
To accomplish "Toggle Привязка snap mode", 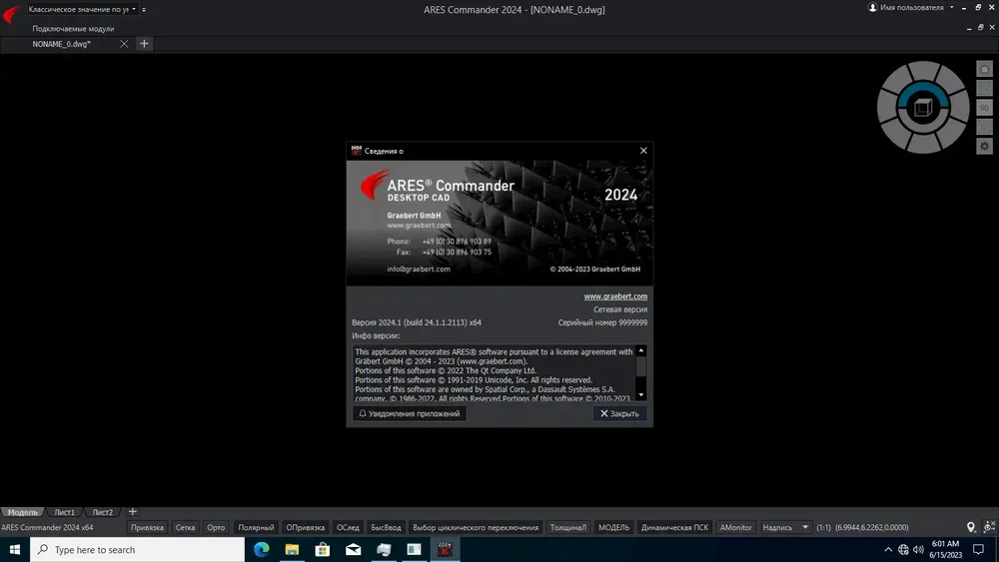I will [x=147, y=527].
